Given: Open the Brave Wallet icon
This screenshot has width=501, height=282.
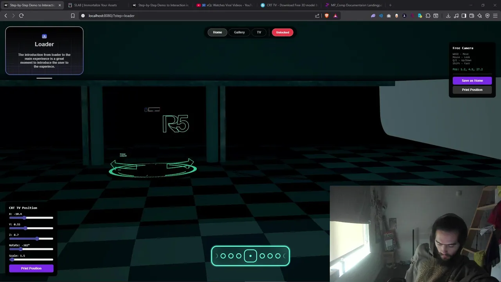Looking at the screenshot, I should pyautogui.click(x=472, y=16).
